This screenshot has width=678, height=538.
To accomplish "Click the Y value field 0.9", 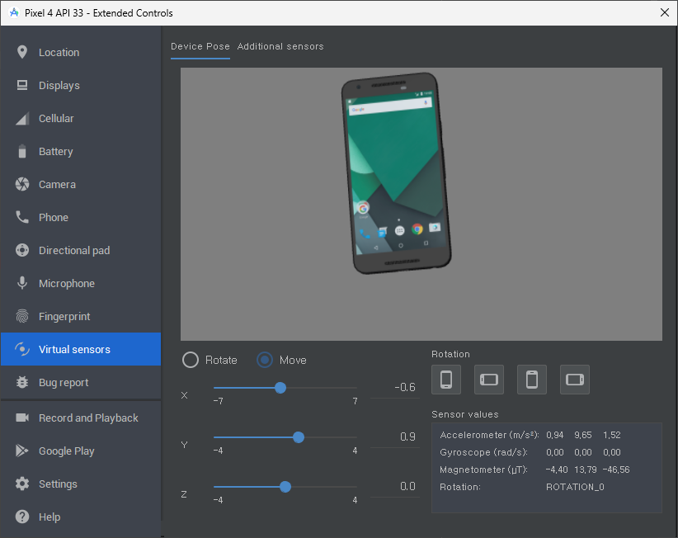I will click(395, 437).
